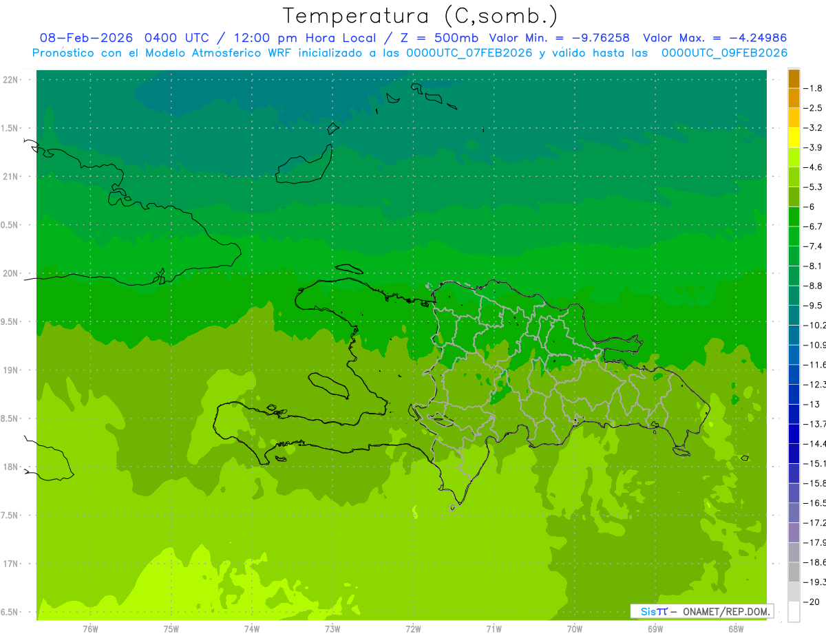826x638 pixels.
Task: Click '0000UTC_09FEB2026' valid-until time text
Action: pos(724,53)
